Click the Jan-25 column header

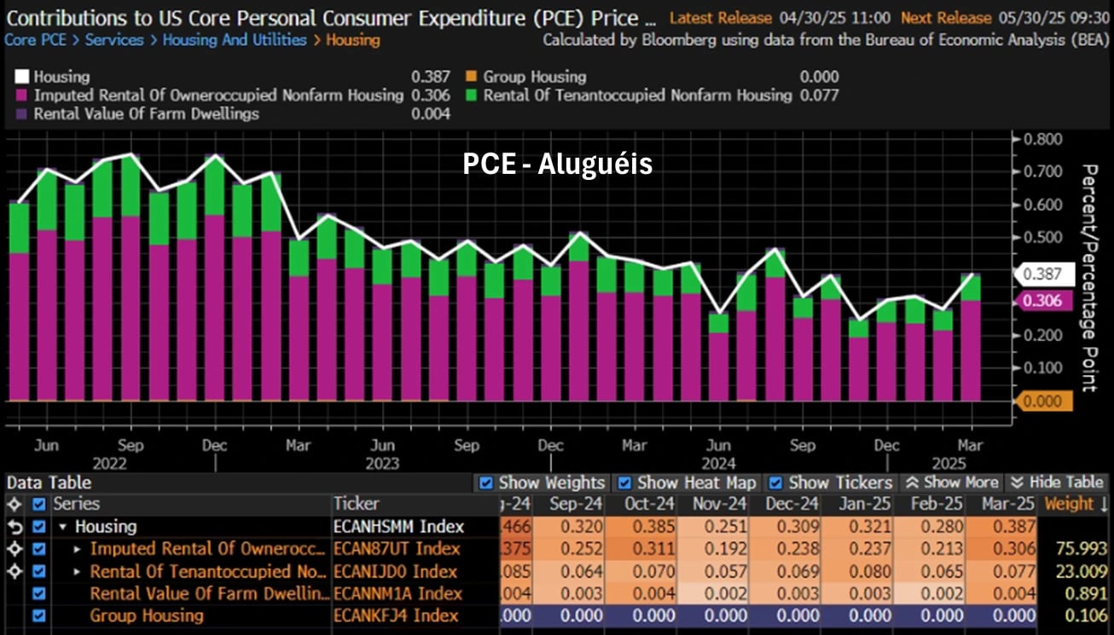pos(863,504)
